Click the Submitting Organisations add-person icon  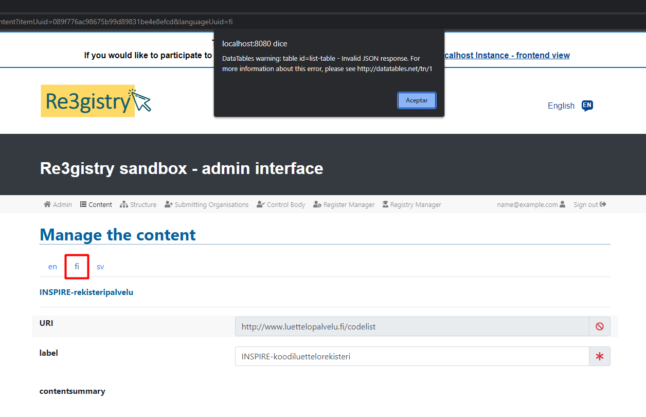(x=168, y=204)
